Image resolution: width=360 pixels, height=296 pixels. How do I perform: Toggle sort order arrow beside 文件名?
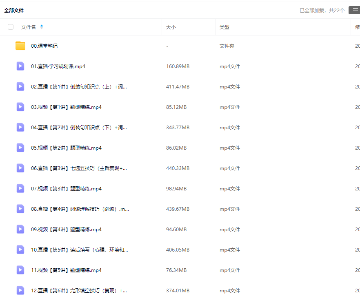[x=41, y=27]
